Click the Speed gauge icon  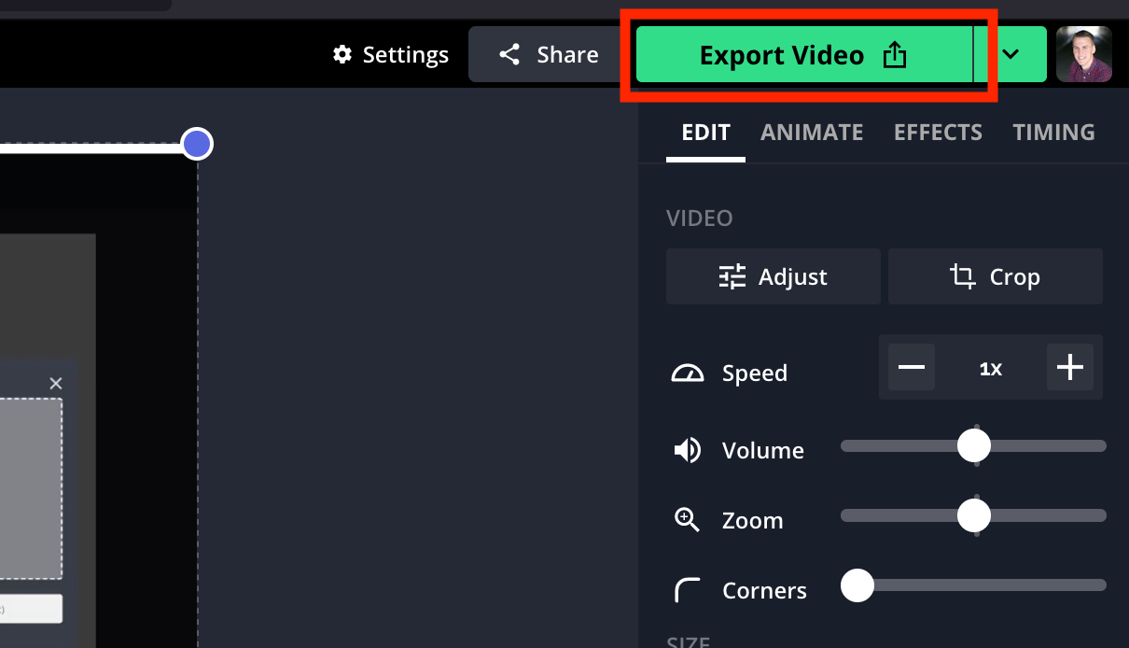coord(688,372)
